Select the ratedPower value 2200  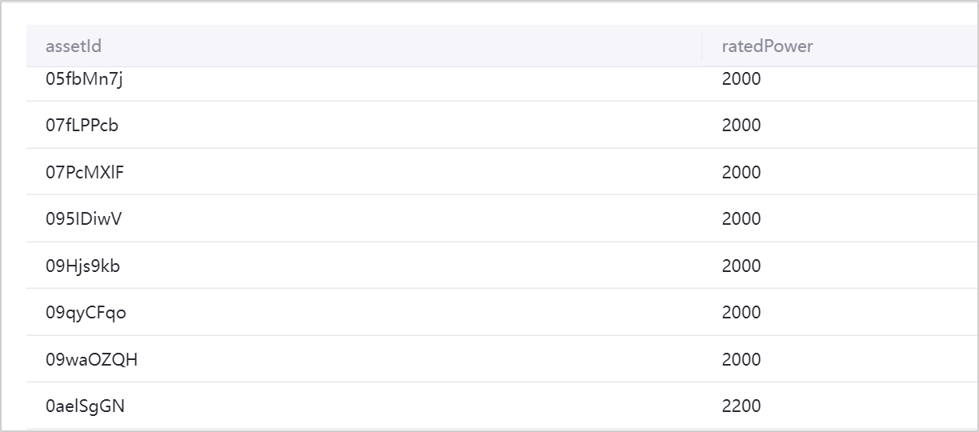point(741,406)
